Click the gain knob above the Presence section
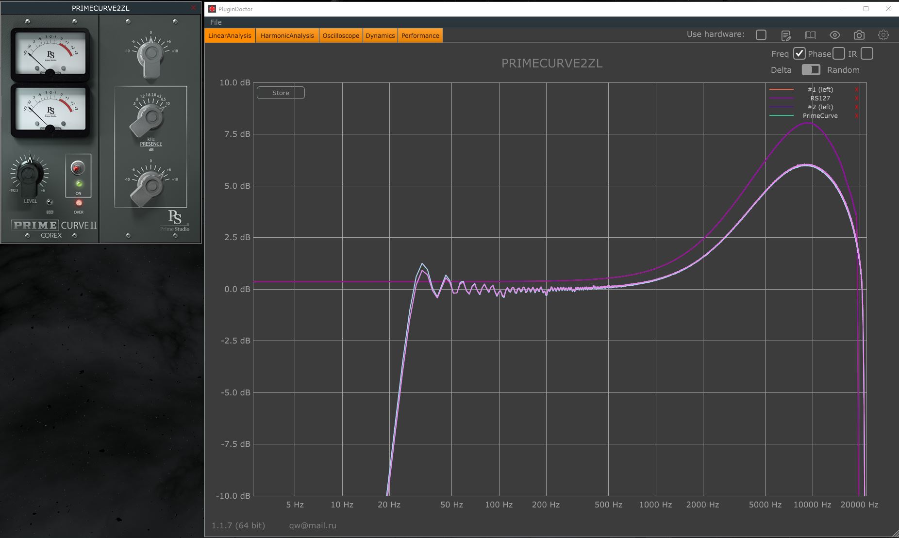 click(150, 56)
